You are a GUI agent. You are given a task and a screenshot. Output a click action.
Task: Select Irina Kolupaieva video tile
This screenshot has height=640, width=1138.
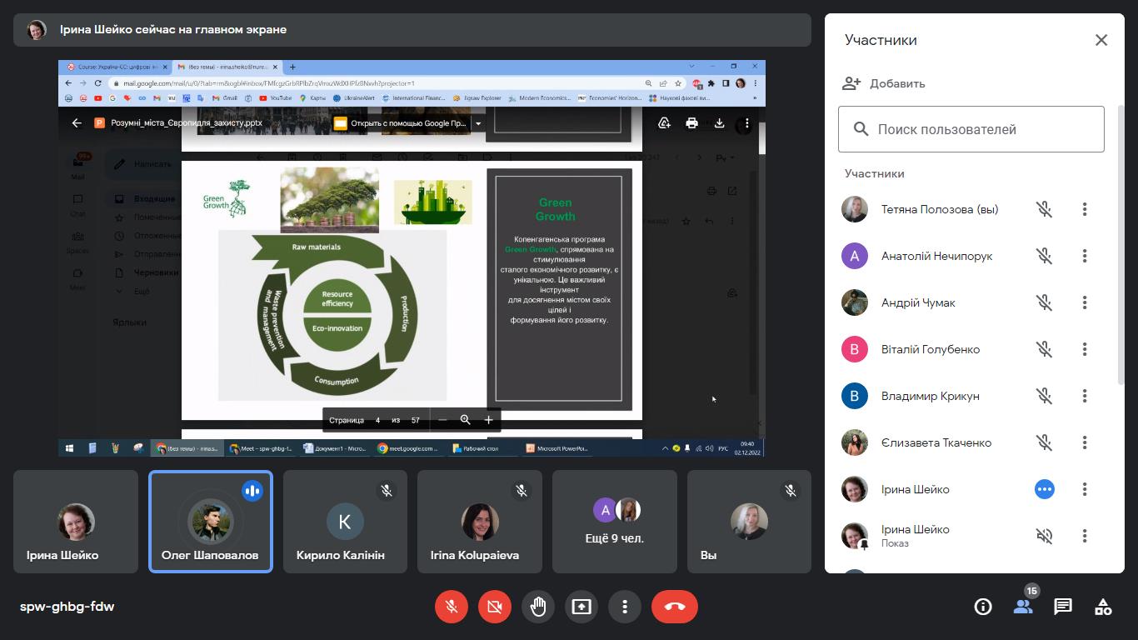(x=480, y=522)
